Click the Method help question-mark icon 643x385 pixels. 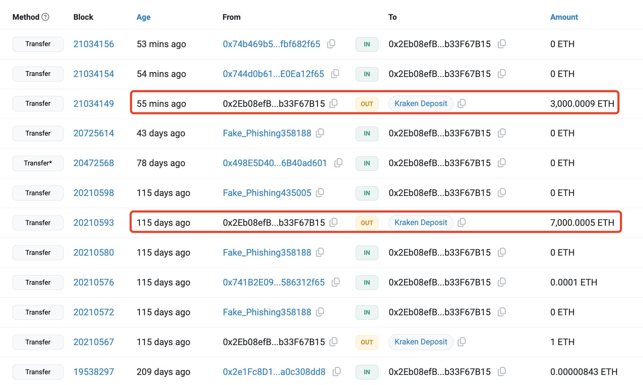(x=45, y=17)
